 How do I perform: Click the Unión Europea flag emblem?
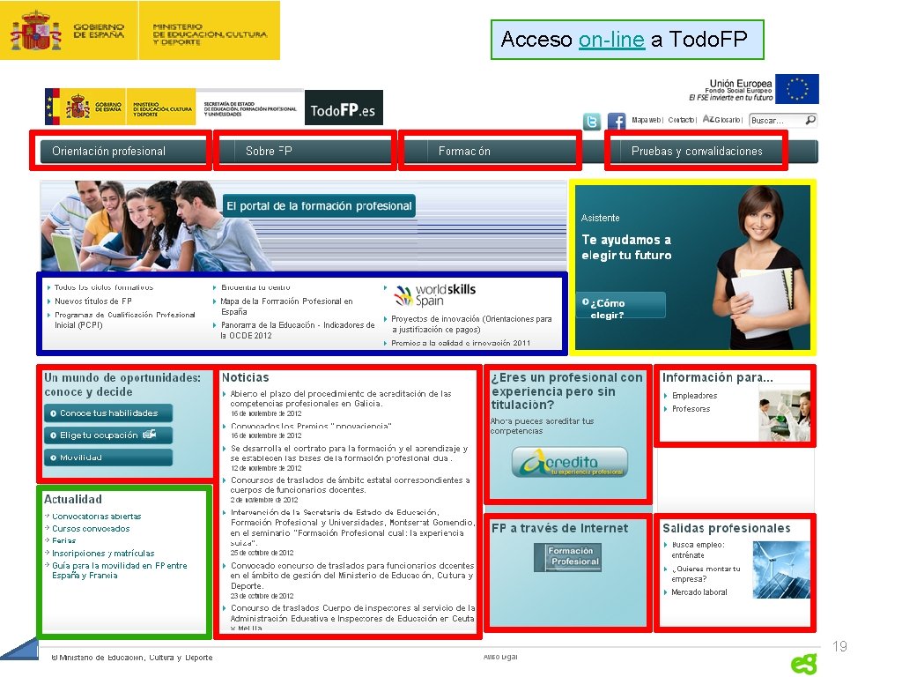coord(798,89)
